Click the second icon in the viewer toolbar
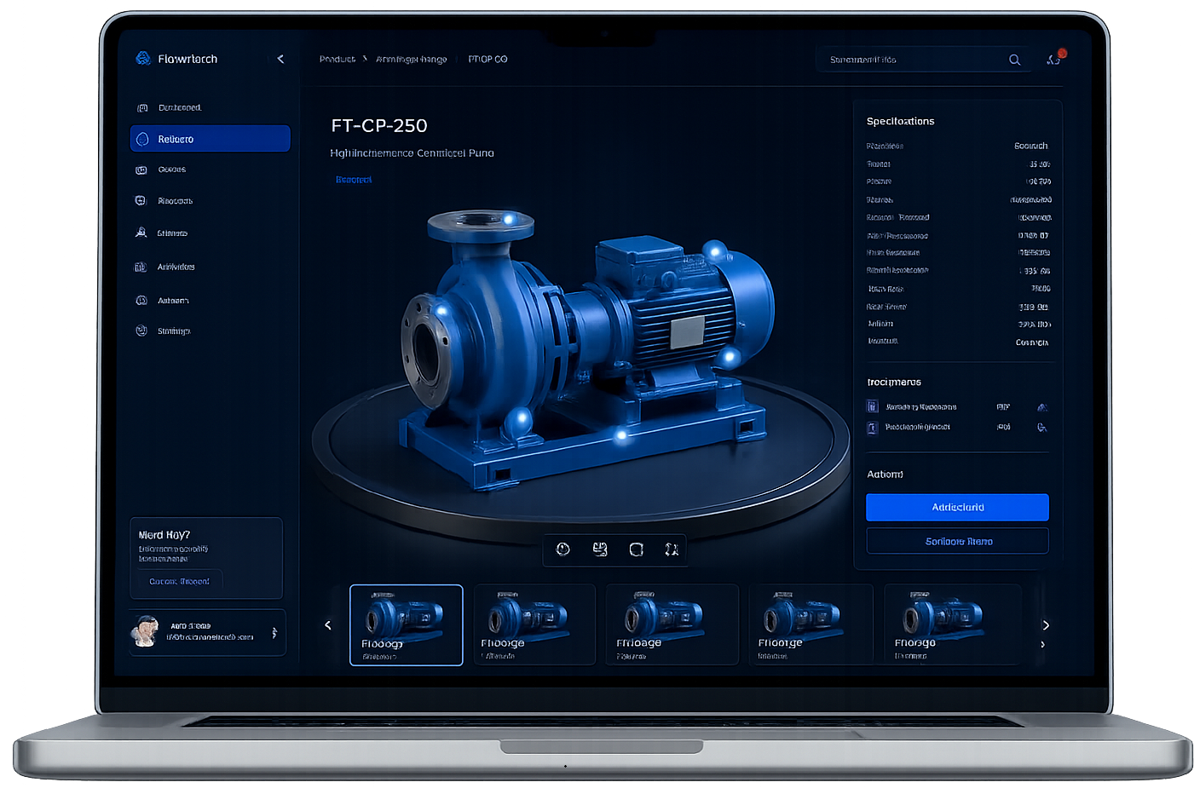The image size is (1200, 788). (x=600, y=549)
